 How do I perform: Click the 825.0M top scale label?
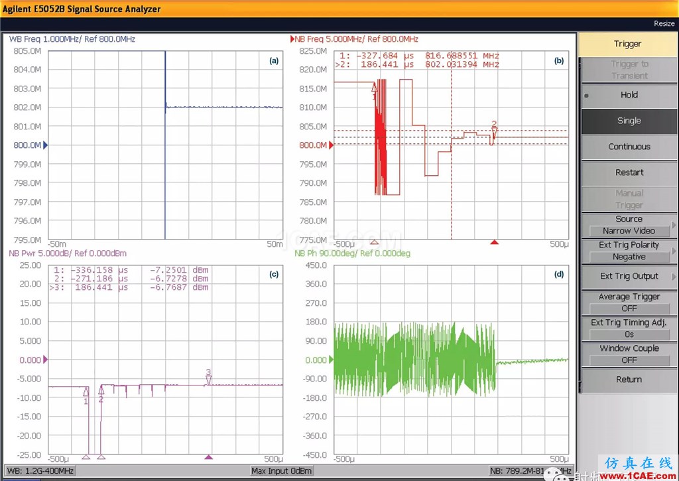click(313, 51)
